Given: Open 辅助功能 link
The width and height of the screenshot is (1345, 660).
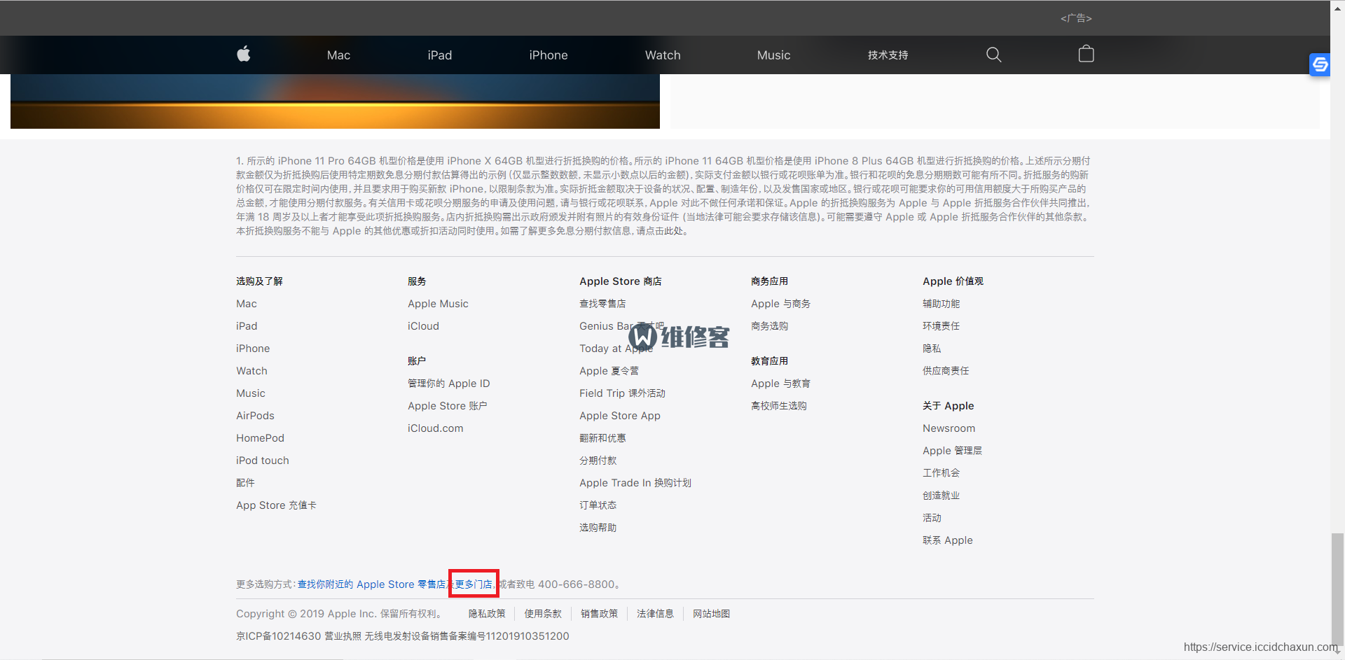Looking at the screenshot, I should [x=941, y=304].
